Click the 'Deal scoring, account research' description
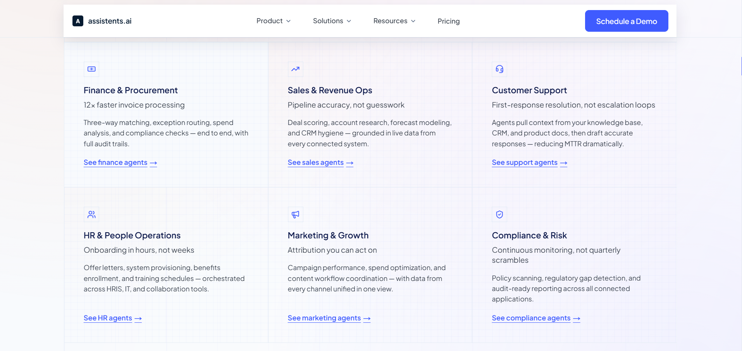 tap(370, 133)
